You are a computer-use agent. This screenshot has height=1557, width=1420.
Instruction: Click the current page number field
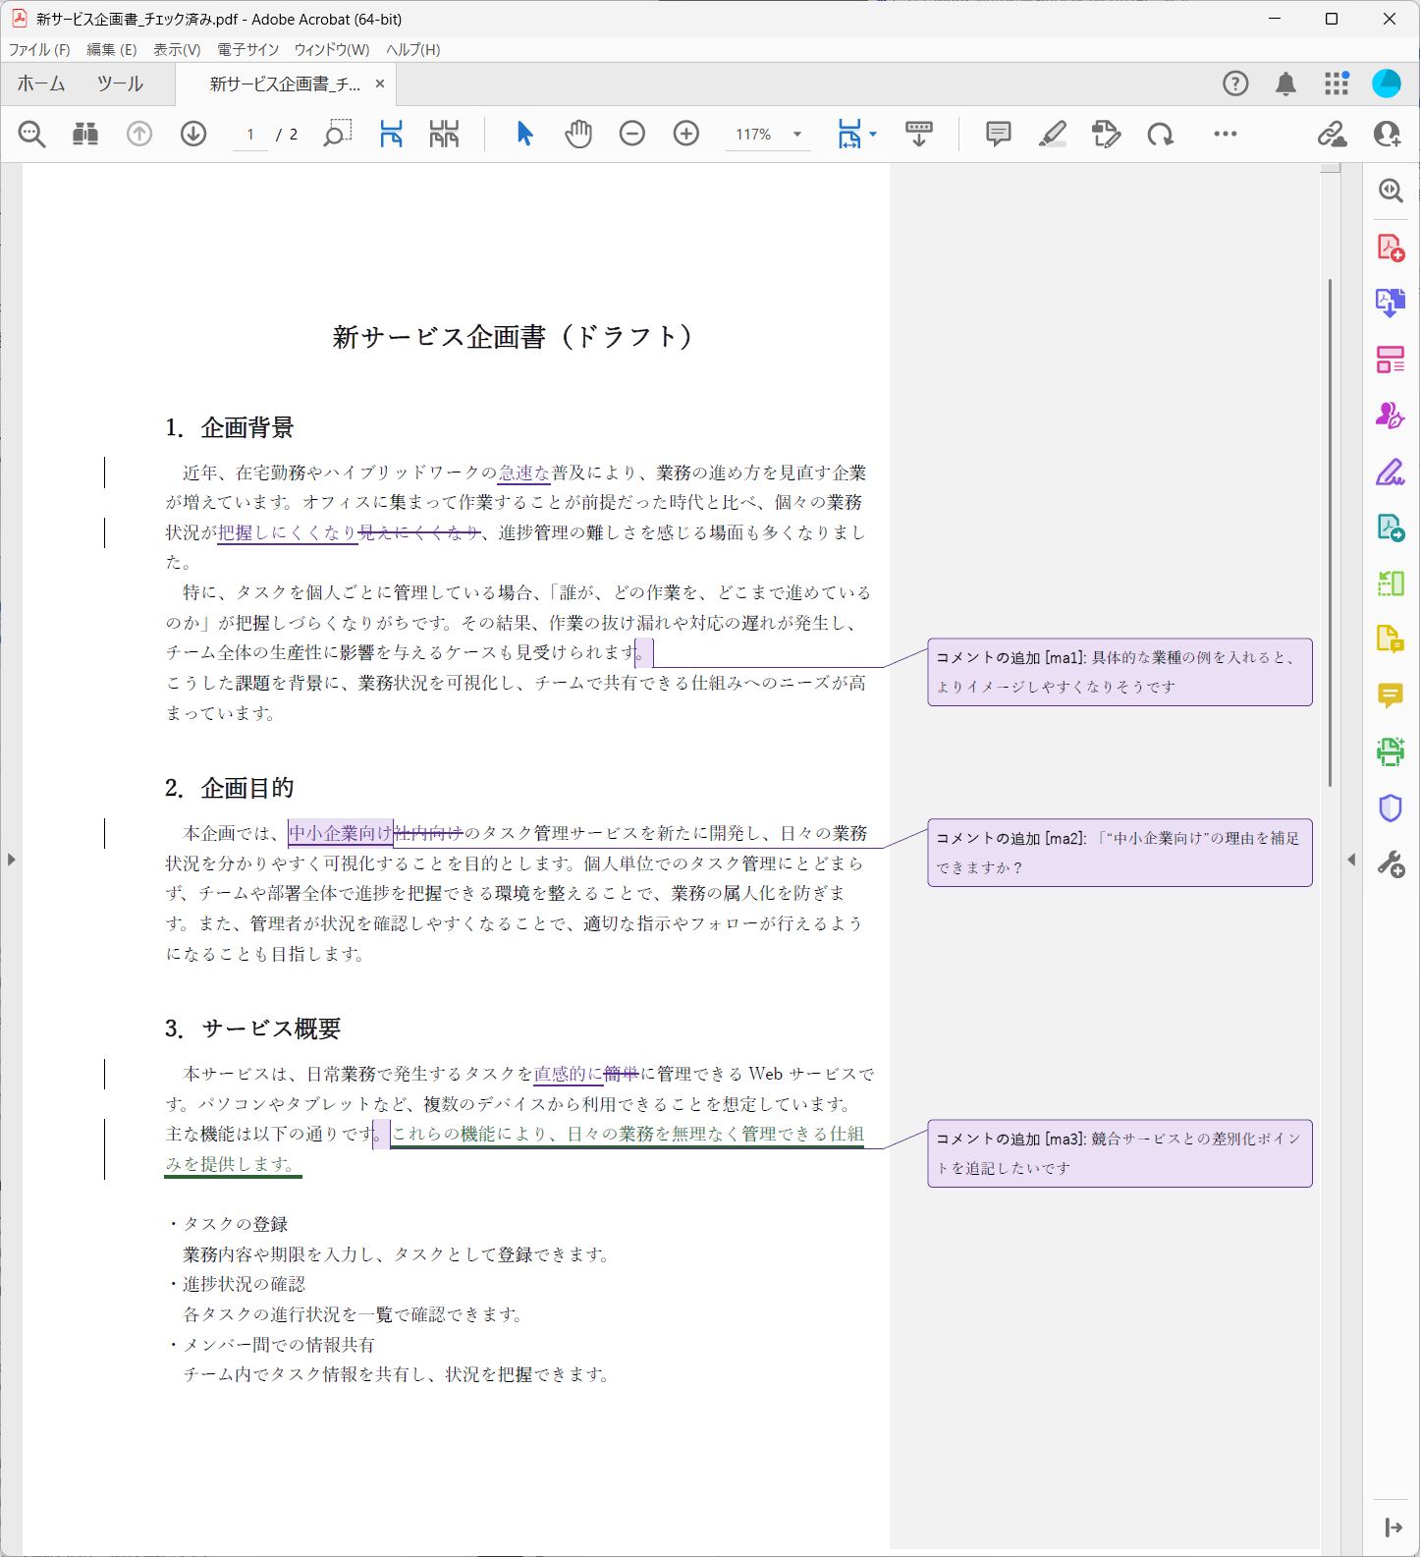tap(250, 135)
